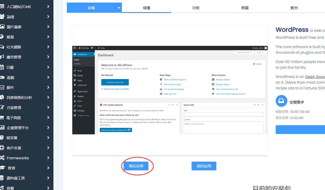Expand the 圖片畫廊 category chevron
The height and width of the screenshot is (190, 325).
[x=48, y=27]
